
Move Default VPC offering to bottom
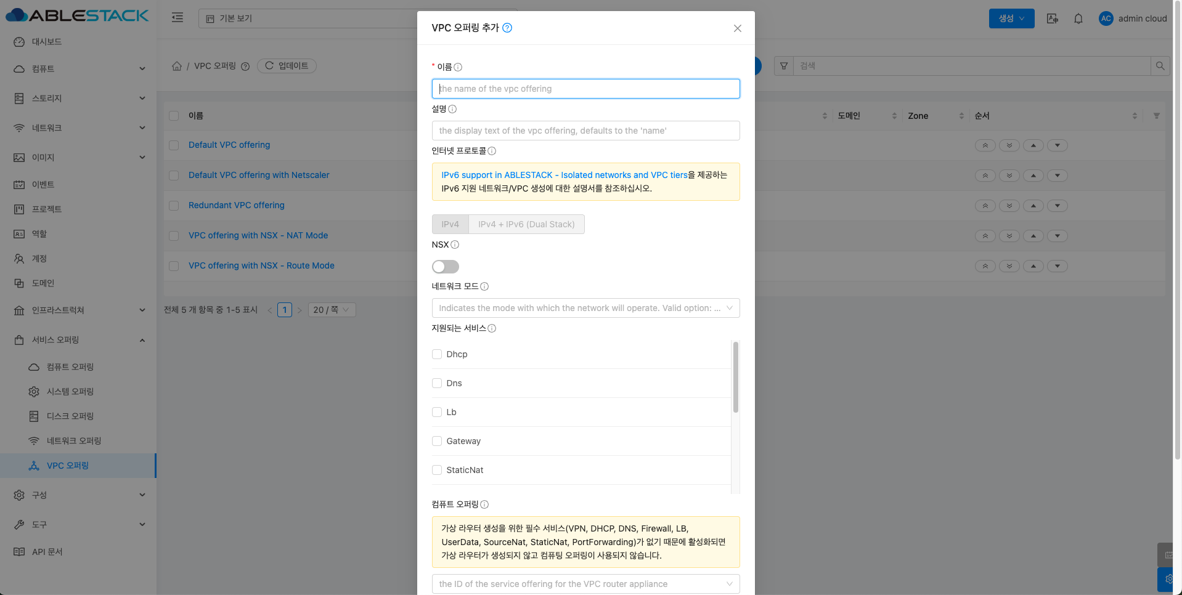[1009, 145]
